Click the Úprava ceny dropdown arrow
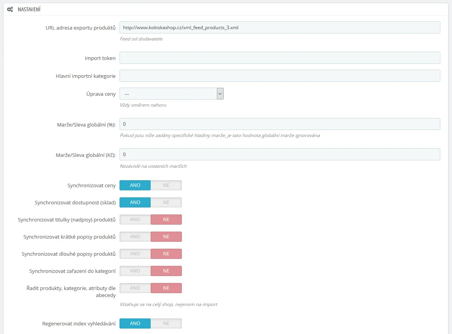Screen dimensions: 452x334 220,94
